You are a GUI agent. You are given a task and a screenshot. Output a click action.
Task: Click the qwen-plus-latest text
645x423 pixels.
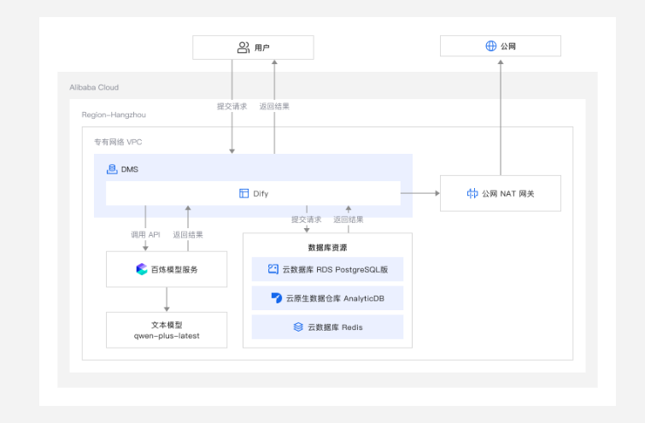tap(167, 336)
